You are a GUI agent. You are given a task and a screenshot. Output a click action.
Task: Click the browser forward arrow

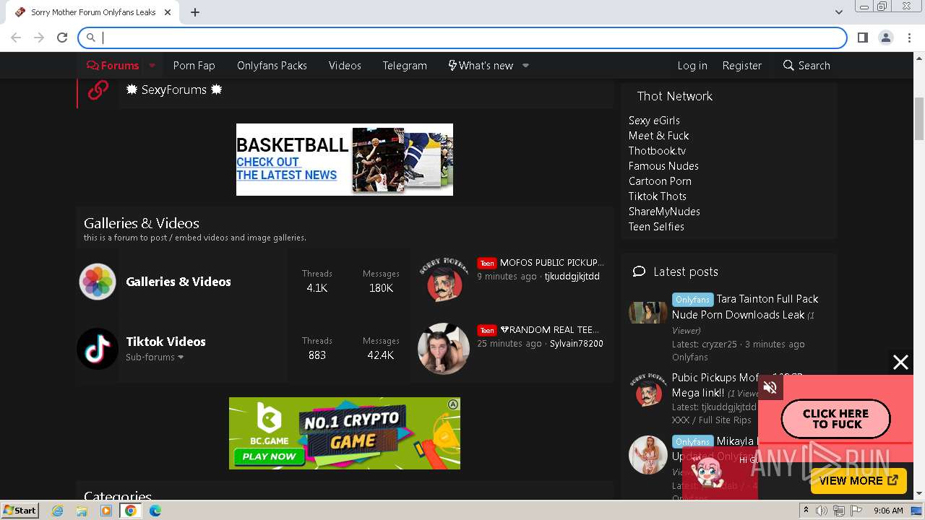pyautogui.click(x=39, y=38)
